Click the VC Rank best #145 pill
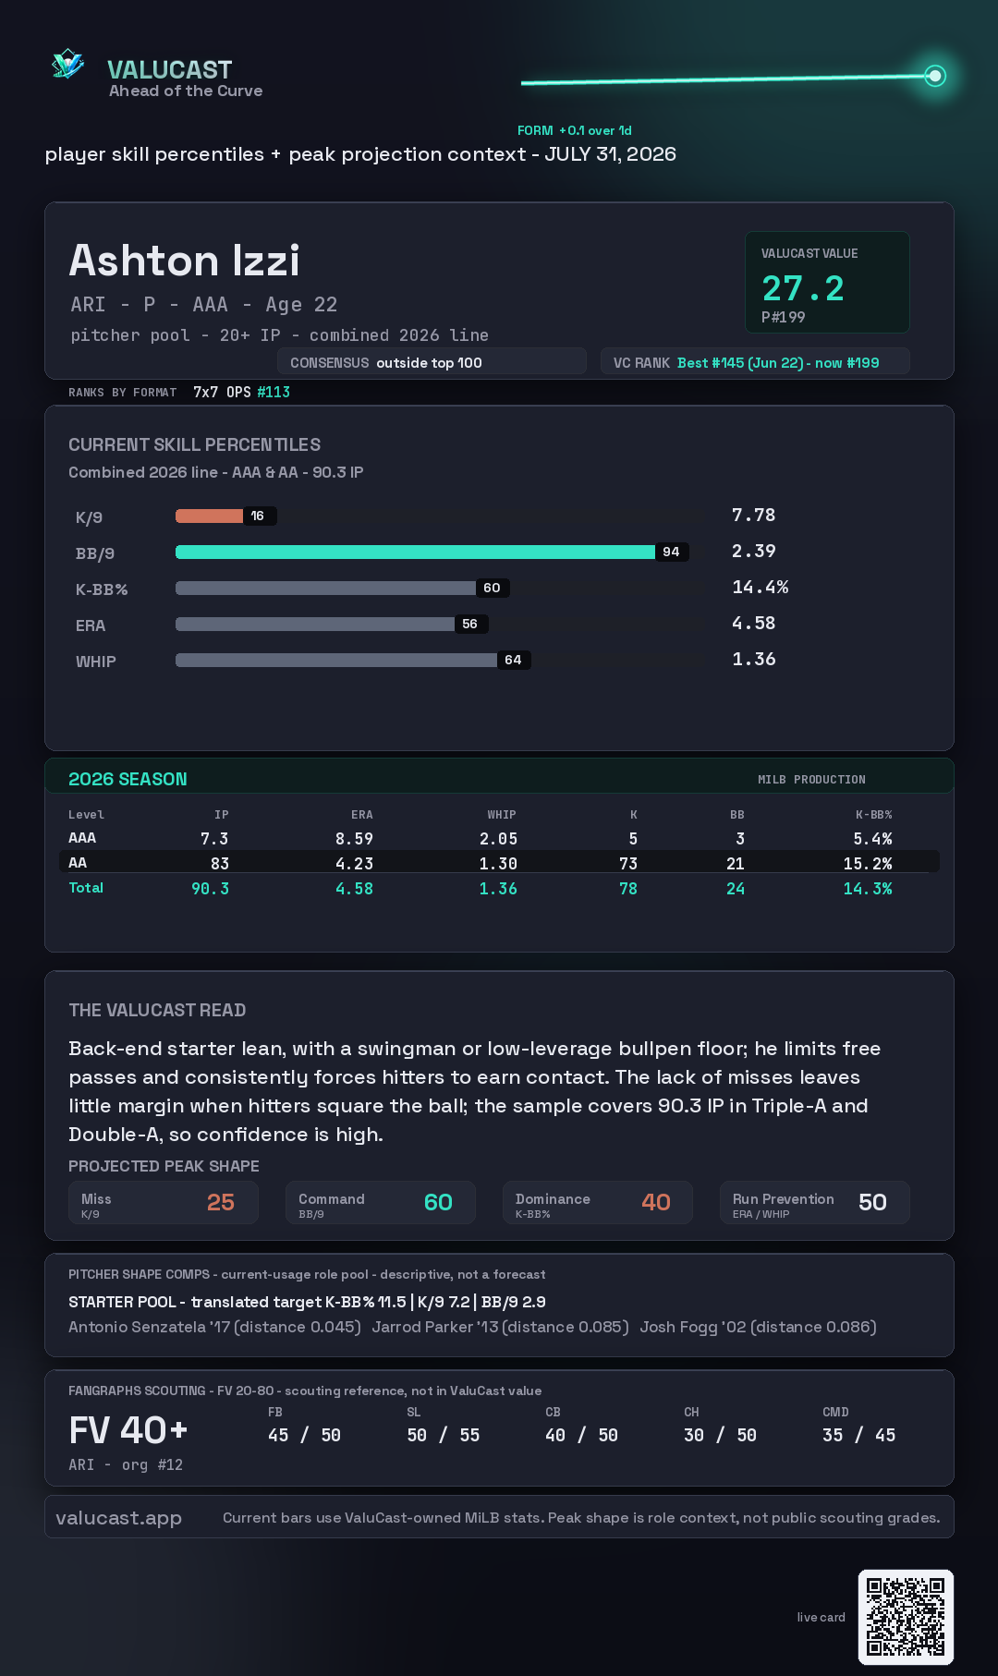 pyautogui.click(x=755, y=362)
